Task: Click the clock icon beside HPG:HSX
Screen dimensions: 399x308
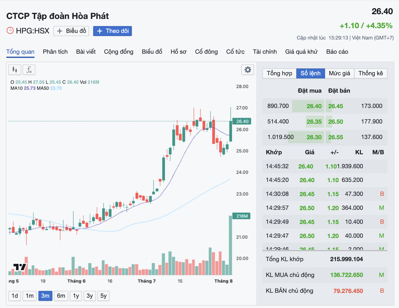Action: click(x=10, y=31)
